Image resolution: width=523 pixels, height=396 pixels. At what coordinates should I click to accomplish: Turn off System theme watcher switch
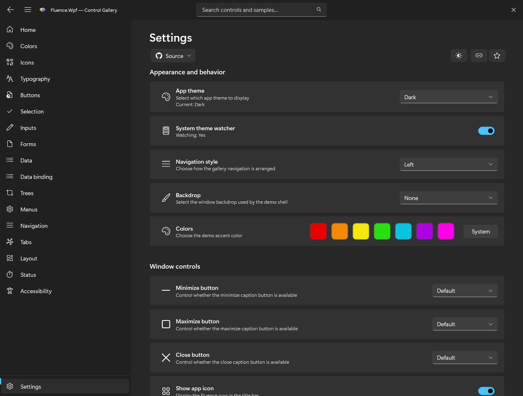pyautogui.click(x=486, y=131)
